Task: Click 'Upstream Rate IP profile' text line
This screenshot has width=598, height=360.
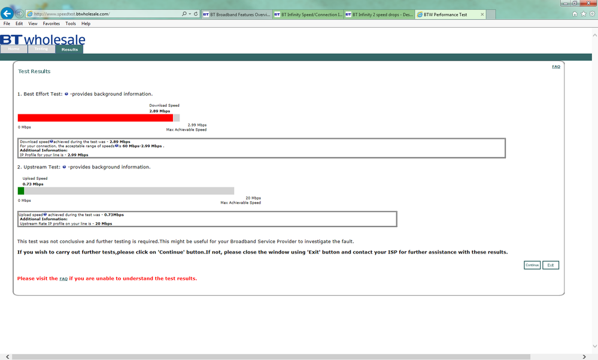Action: click(x=66, y=223)
